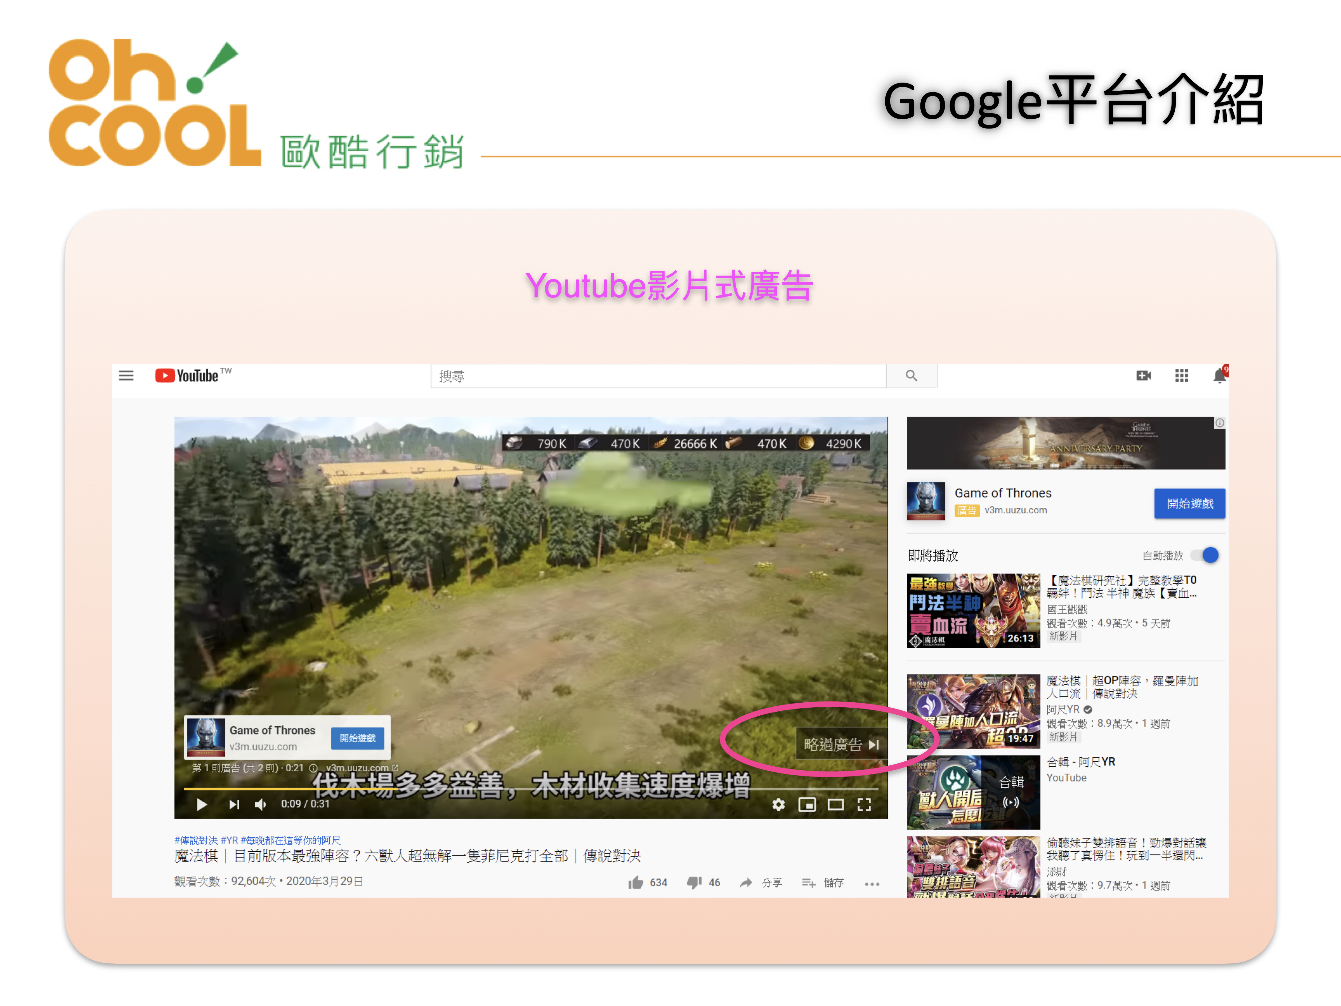Click the search magnifier button

click(911, 376)
